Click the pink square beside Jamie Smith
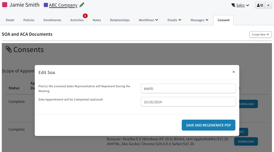 pos(5,5)
